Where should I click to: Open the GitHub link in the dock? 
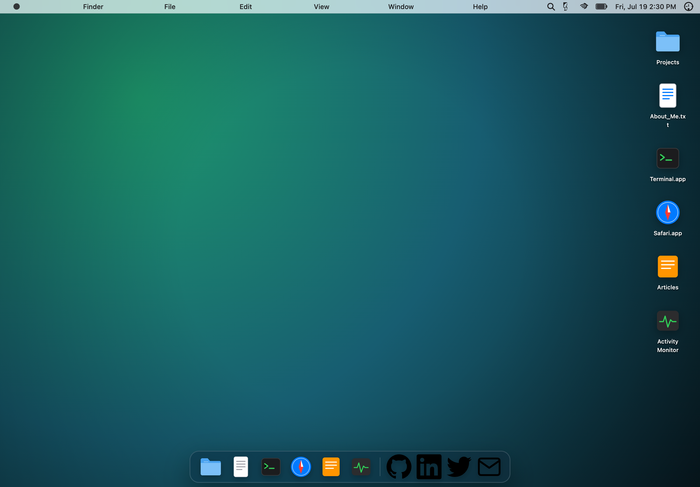tap(399, 467)
